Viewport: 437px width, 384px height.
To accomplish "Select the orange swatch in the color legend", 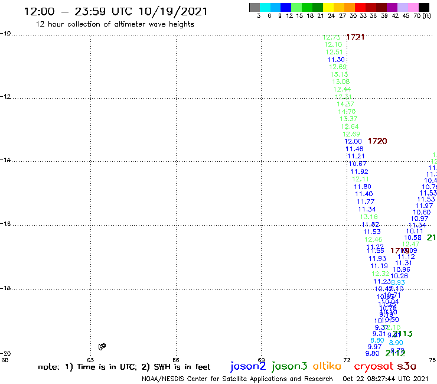I will pyautogui.click(x=350, y=7).
